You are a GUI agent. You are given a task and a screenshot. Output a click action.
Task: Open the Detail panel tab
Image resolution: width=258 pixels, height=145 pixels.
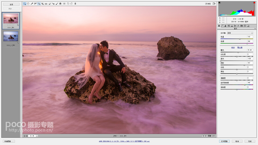(225, 26)
